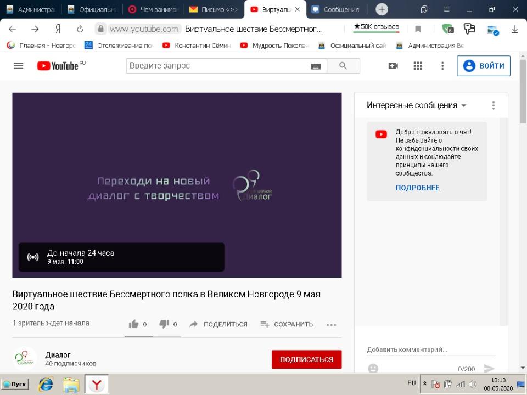
Task: Open settings three-dot menu near sign-in
Action: (442, 66)
